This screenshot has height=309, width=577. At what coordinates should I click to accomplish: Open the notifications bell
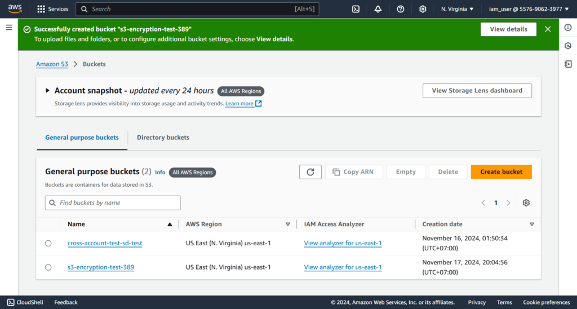click(378, 9)
